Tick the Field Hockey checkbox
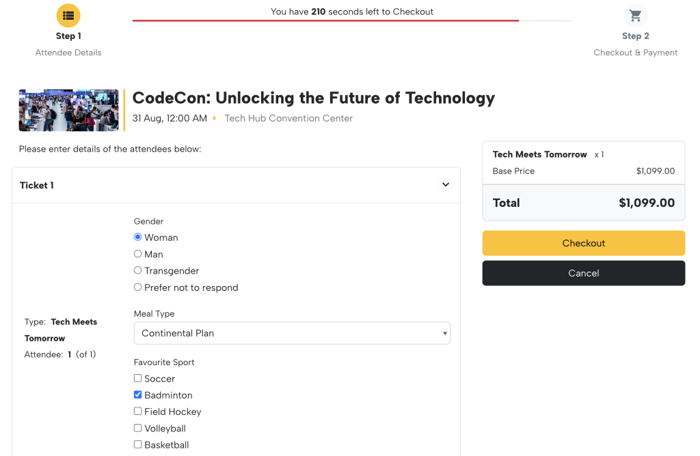Screen dimensions: 700x456 (137, 411)
